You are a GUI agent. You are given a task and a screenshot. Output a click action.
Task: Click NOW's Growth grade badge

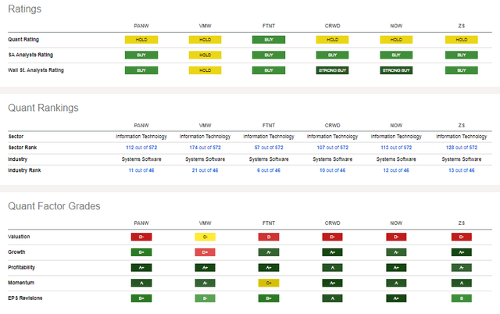pos(396,252)
